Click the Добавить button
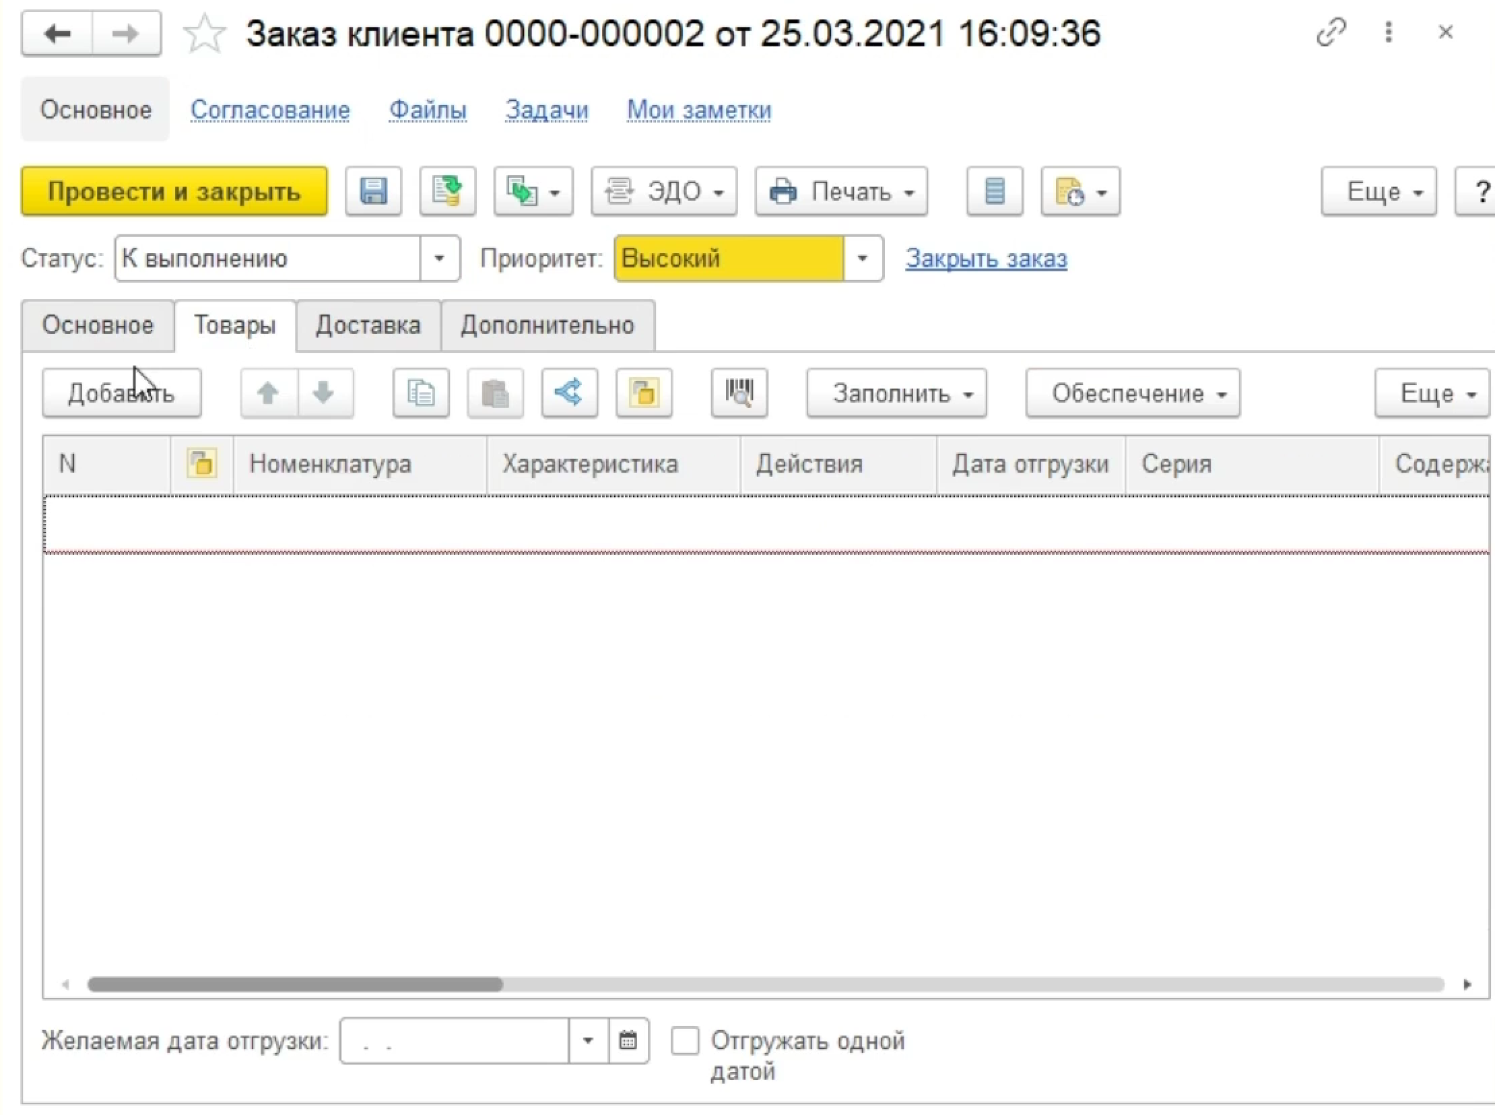Viewport: 1495px width, 1115px height. (x=121, y=392)
